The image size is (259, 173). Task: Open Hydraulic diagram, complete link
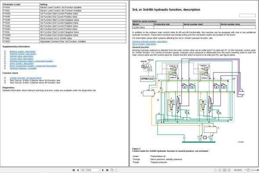[x=22, y=69]
